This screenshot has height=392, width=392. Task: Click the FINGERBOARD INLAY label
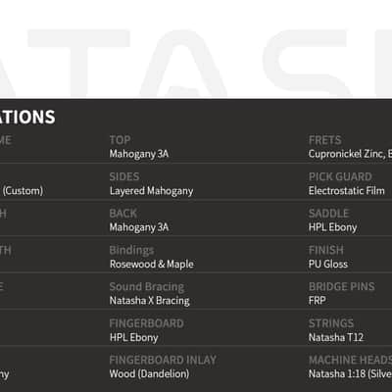tap(163, 360)
